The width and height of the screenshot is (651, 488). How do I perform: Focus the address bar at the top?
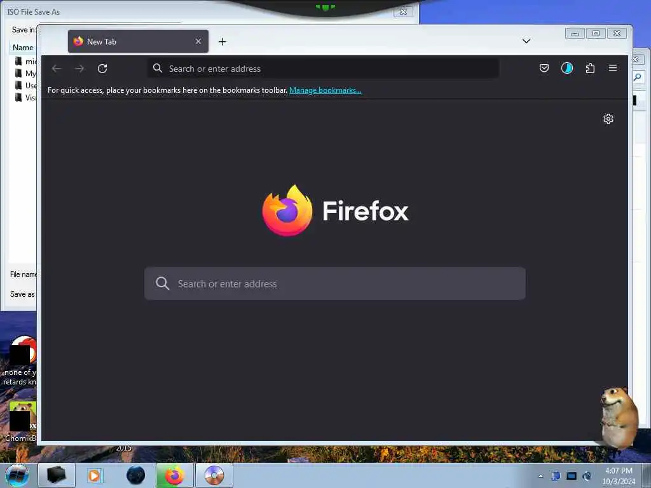[323, 69]
